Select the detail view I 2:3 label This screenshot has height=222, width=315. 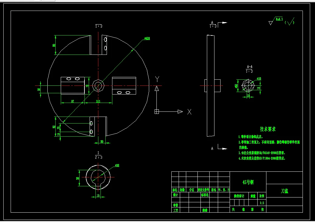tap(98, 155)
